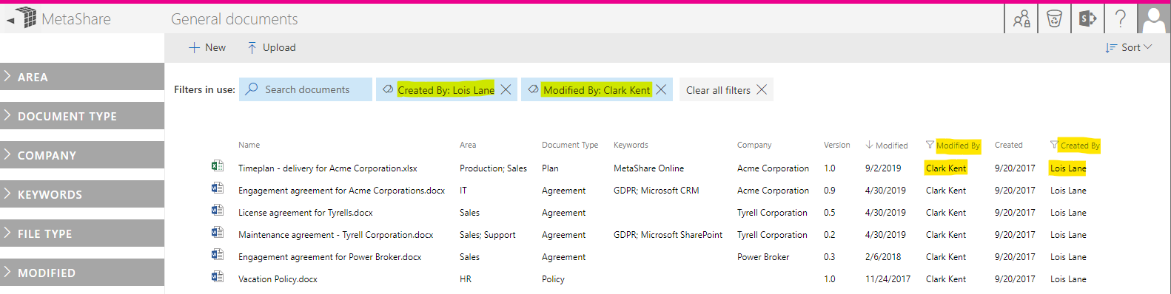Click the version 0.9 cell
The width and height of the screenshot is (1171, 294).
[829, 191]
